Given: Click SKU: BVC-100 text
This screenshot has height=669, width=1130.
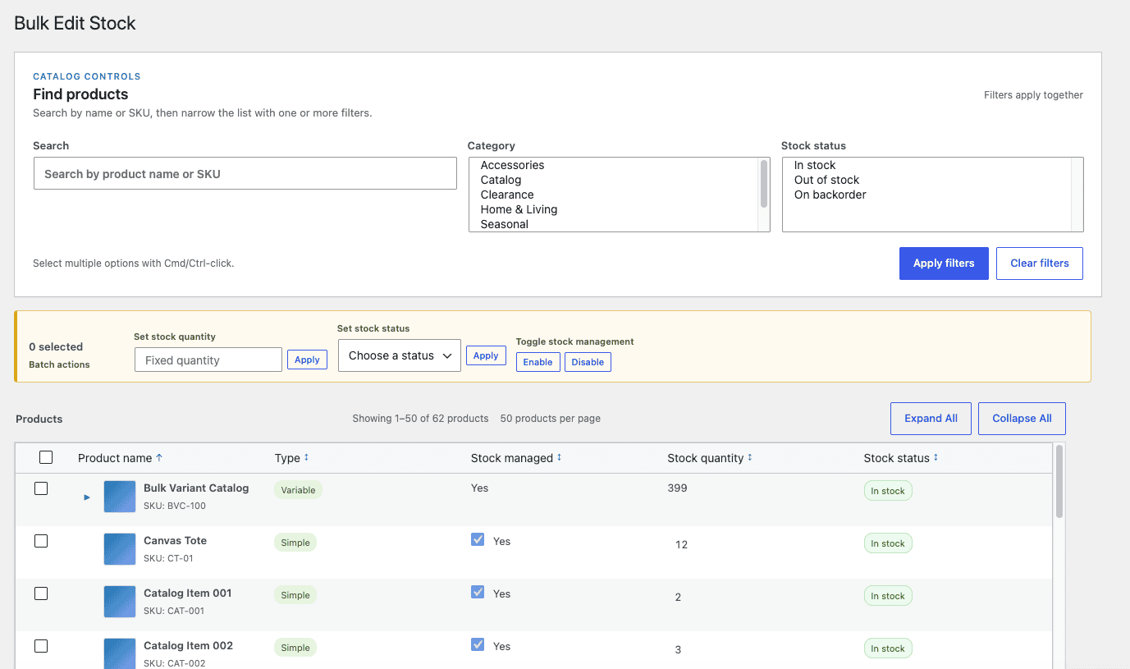Looking at the screenshot, I should pyautogui.click(x=175, y=506).
